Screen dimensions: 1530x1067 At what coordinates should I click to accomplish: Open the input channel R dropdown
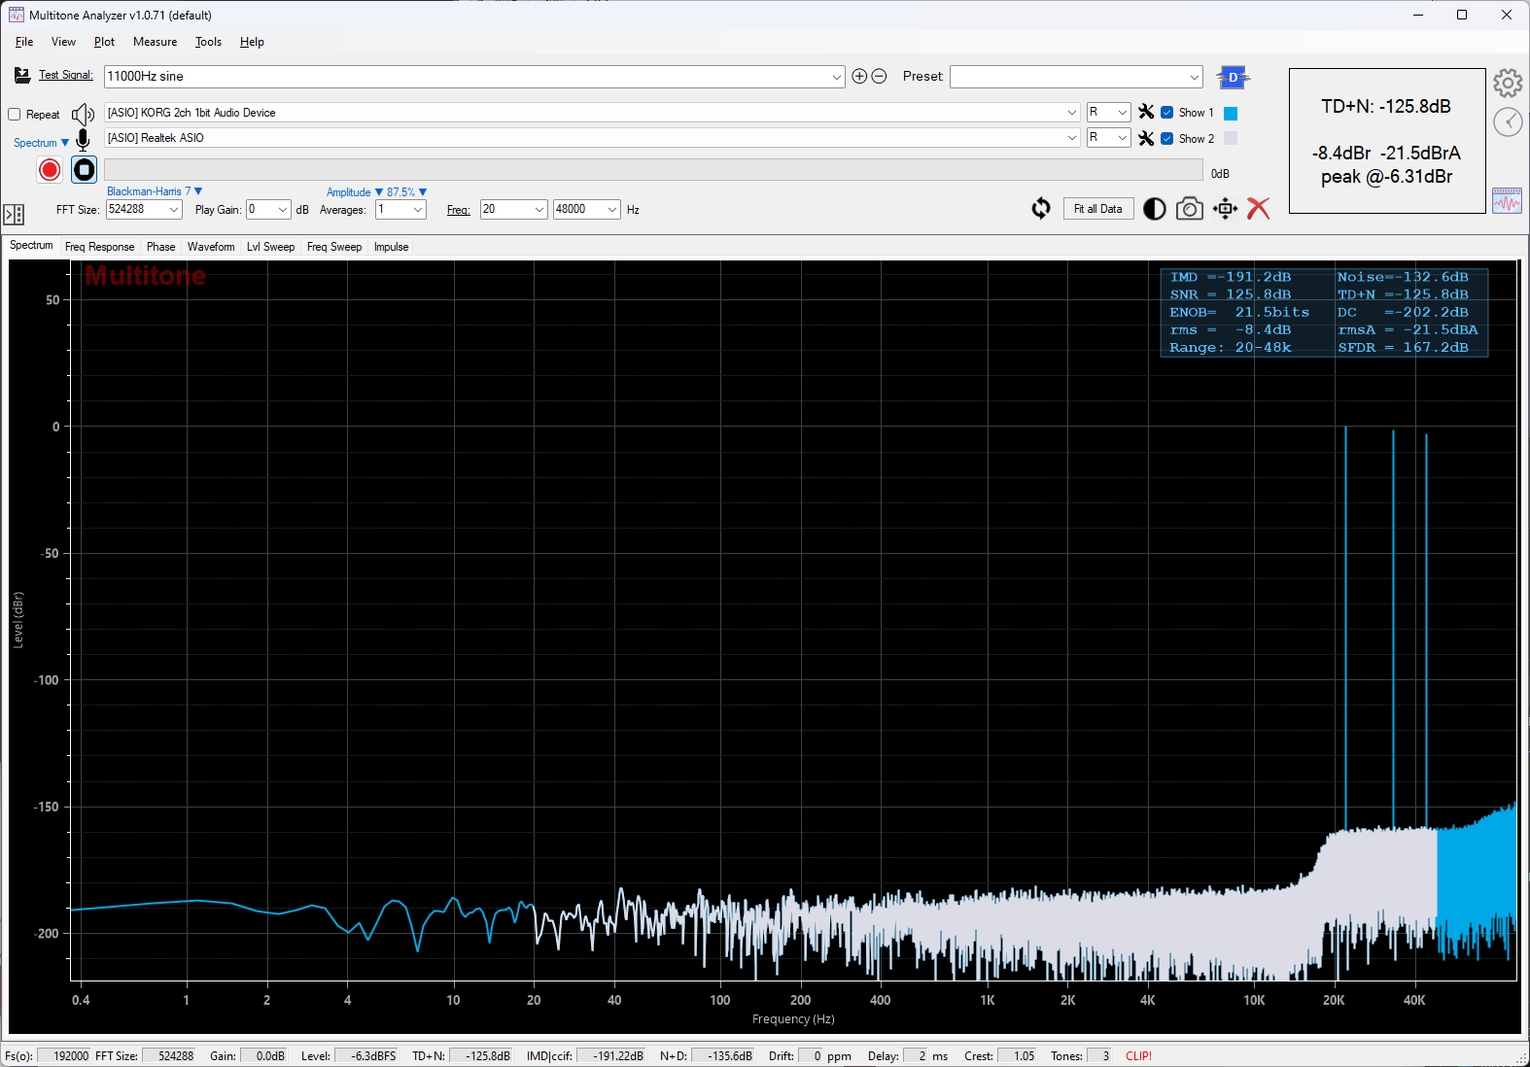1122,138
